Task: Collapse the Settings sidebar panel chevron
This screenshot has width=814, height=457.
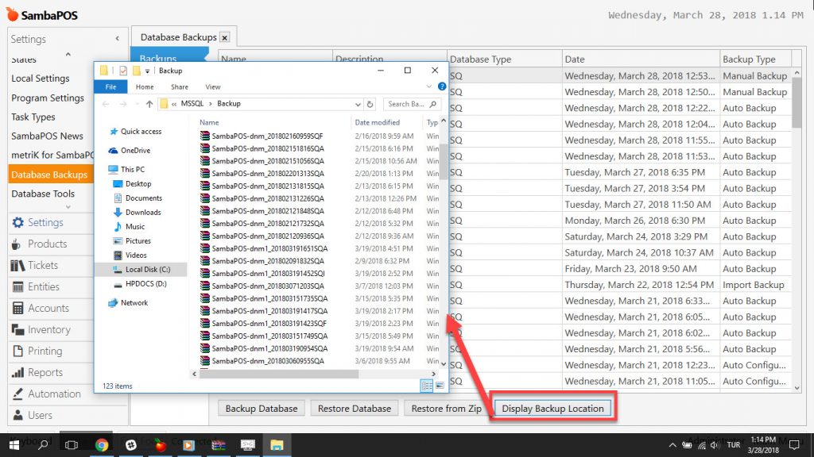Action: click(x=118, y=38)
